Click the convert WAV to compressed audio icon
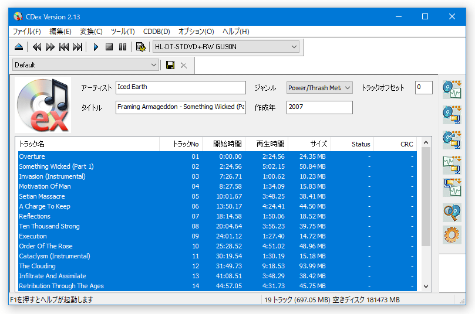This screenshot has height=314, width=475. [x=452, y=165]
